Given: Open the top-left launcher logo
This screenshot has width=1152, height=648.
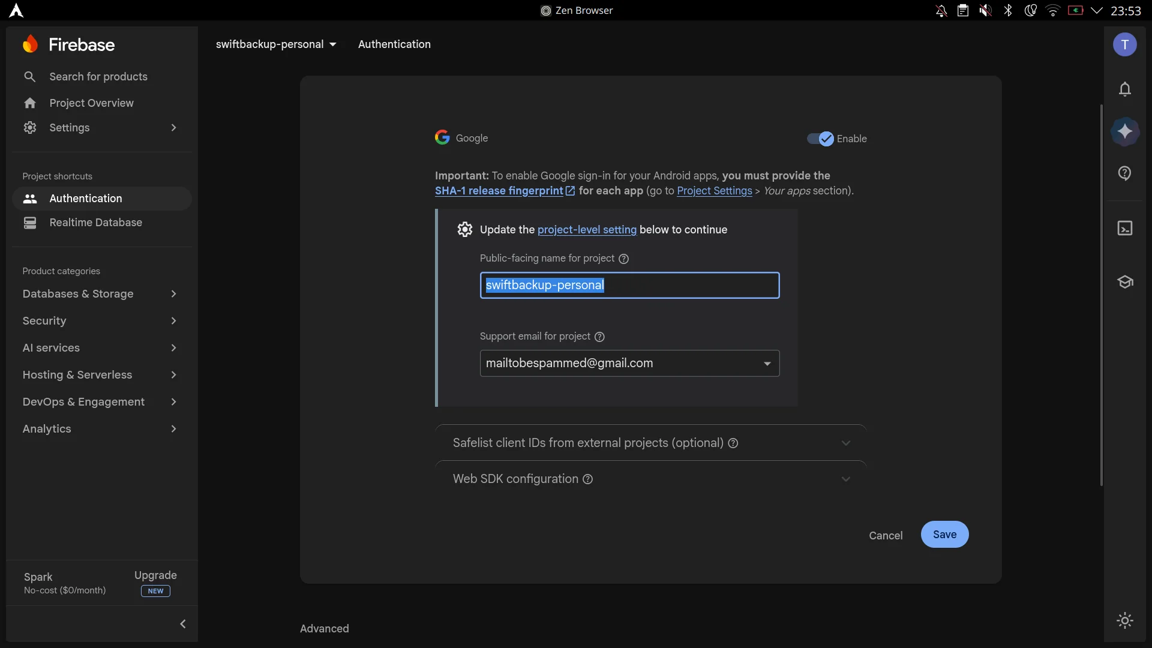Looking at the screenshot, I should (x=16, y=11).
